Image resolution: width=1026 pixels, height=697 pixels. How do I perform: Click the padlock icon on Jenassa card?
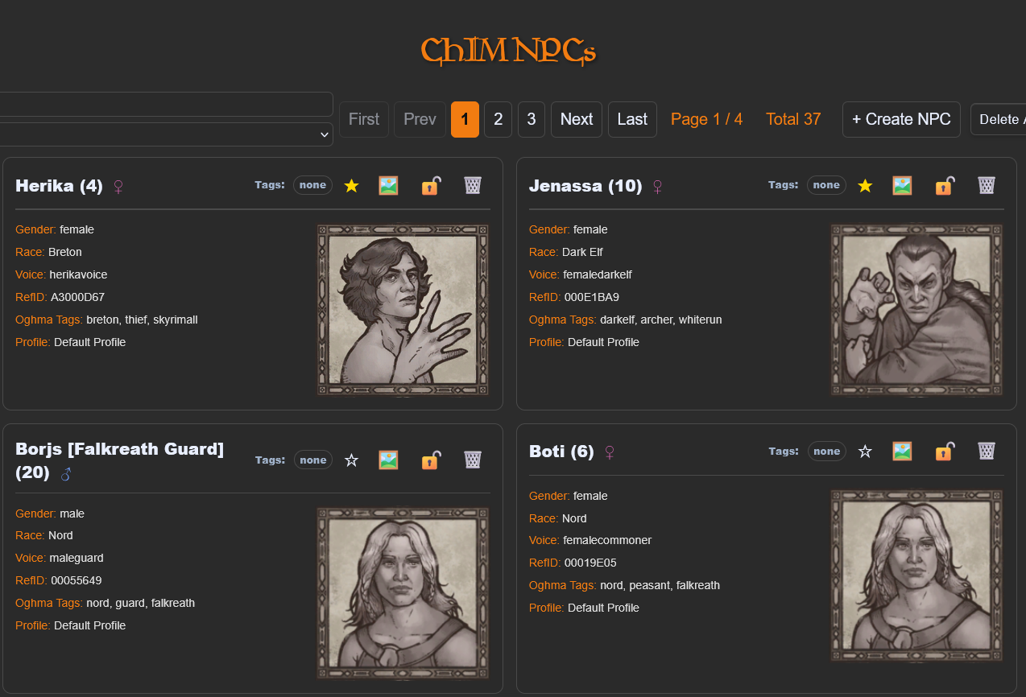coord(945,186)
